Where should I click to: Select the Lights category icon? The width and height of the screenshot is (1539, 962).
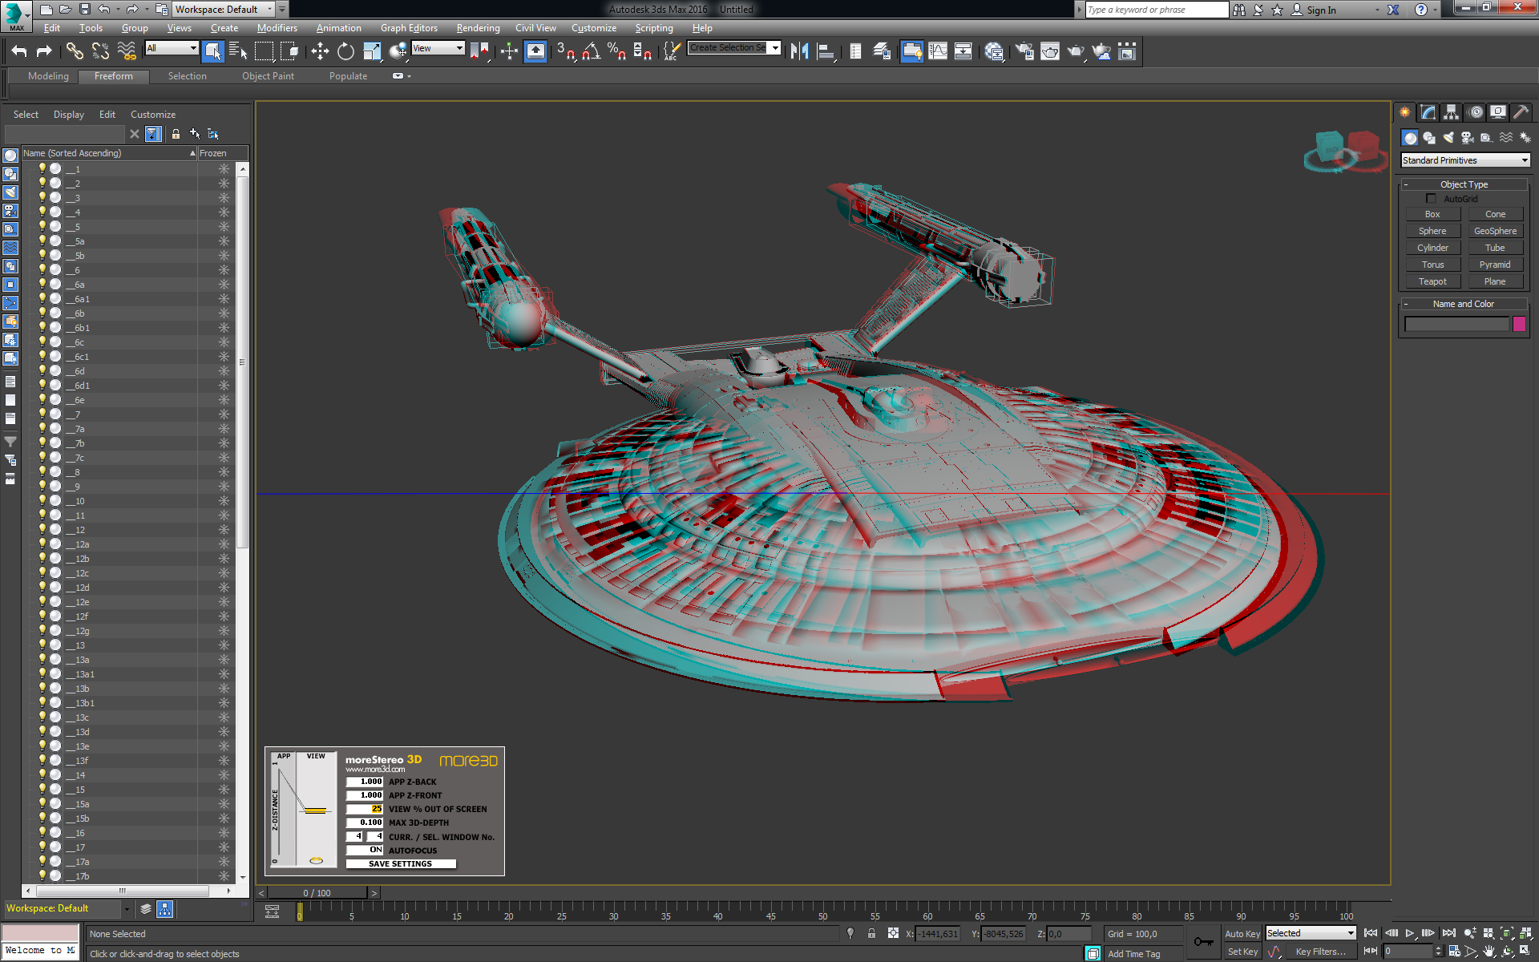(1448, 138)
